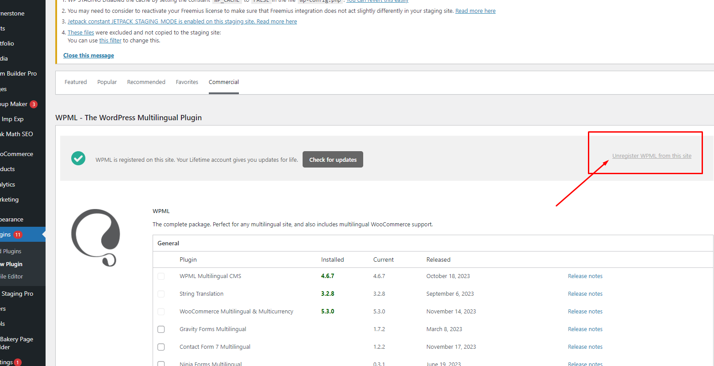Select the Commercial tab

(224, 82)
